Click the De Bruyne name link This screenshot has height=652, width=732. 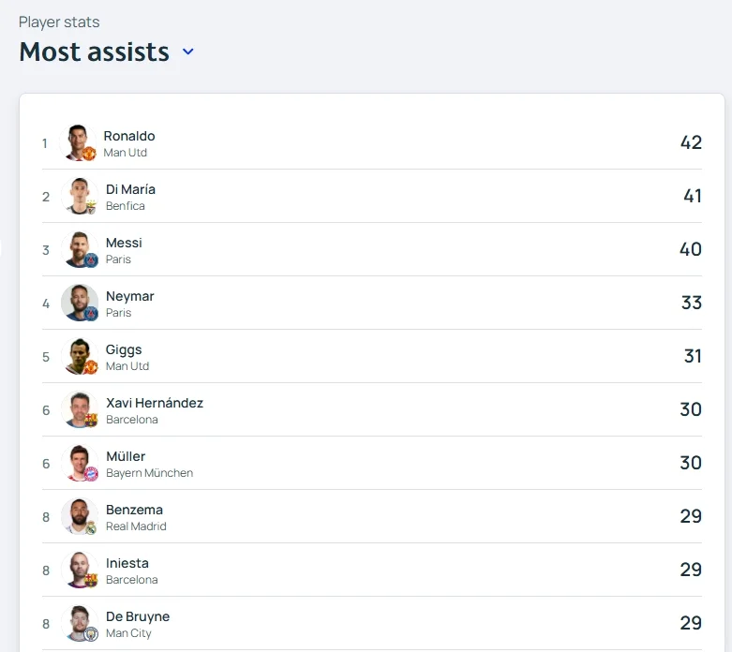click(138, 616)
